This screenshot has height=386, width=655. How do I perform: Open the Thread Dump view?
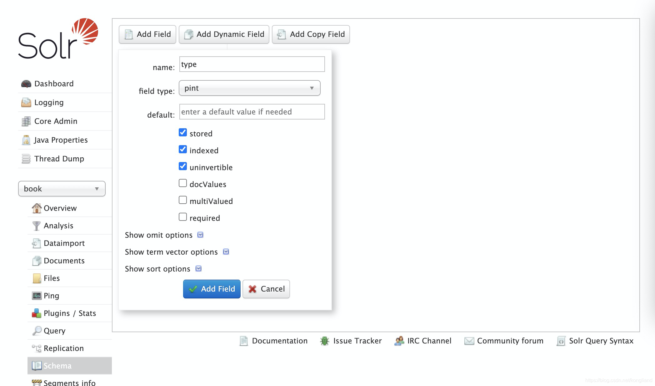[x=59, y=159]
